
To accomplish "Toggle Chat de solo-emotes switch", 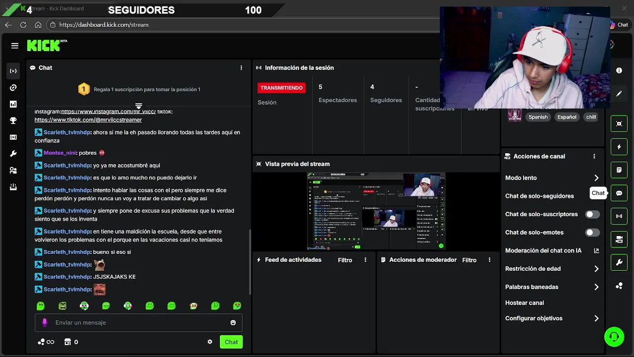I will [592, 233].
